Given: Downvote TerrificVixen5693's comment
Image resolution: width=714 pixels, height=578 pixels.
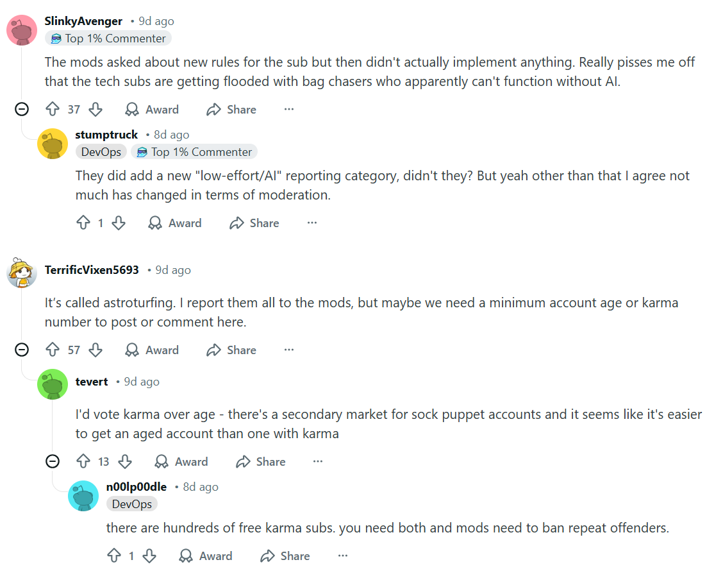Looking at the screenshot, I should [x=95, y=350].
